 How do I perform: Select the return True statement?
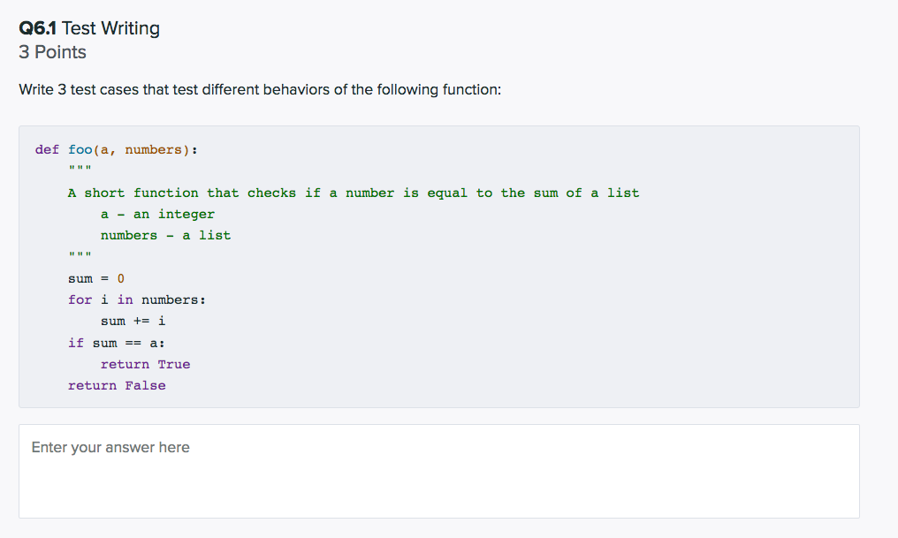click(x=145, y=364)
